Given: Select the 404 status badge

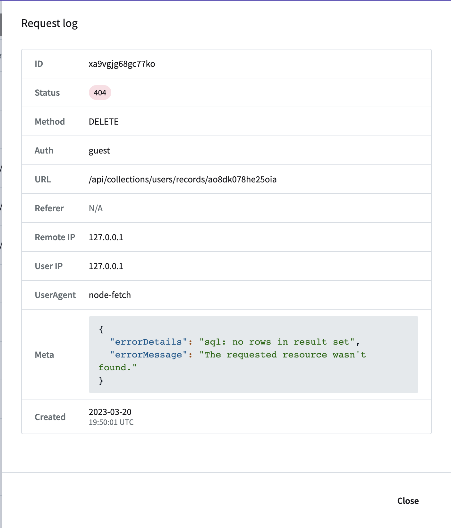Looking at the screenshot, I should 100,92.
